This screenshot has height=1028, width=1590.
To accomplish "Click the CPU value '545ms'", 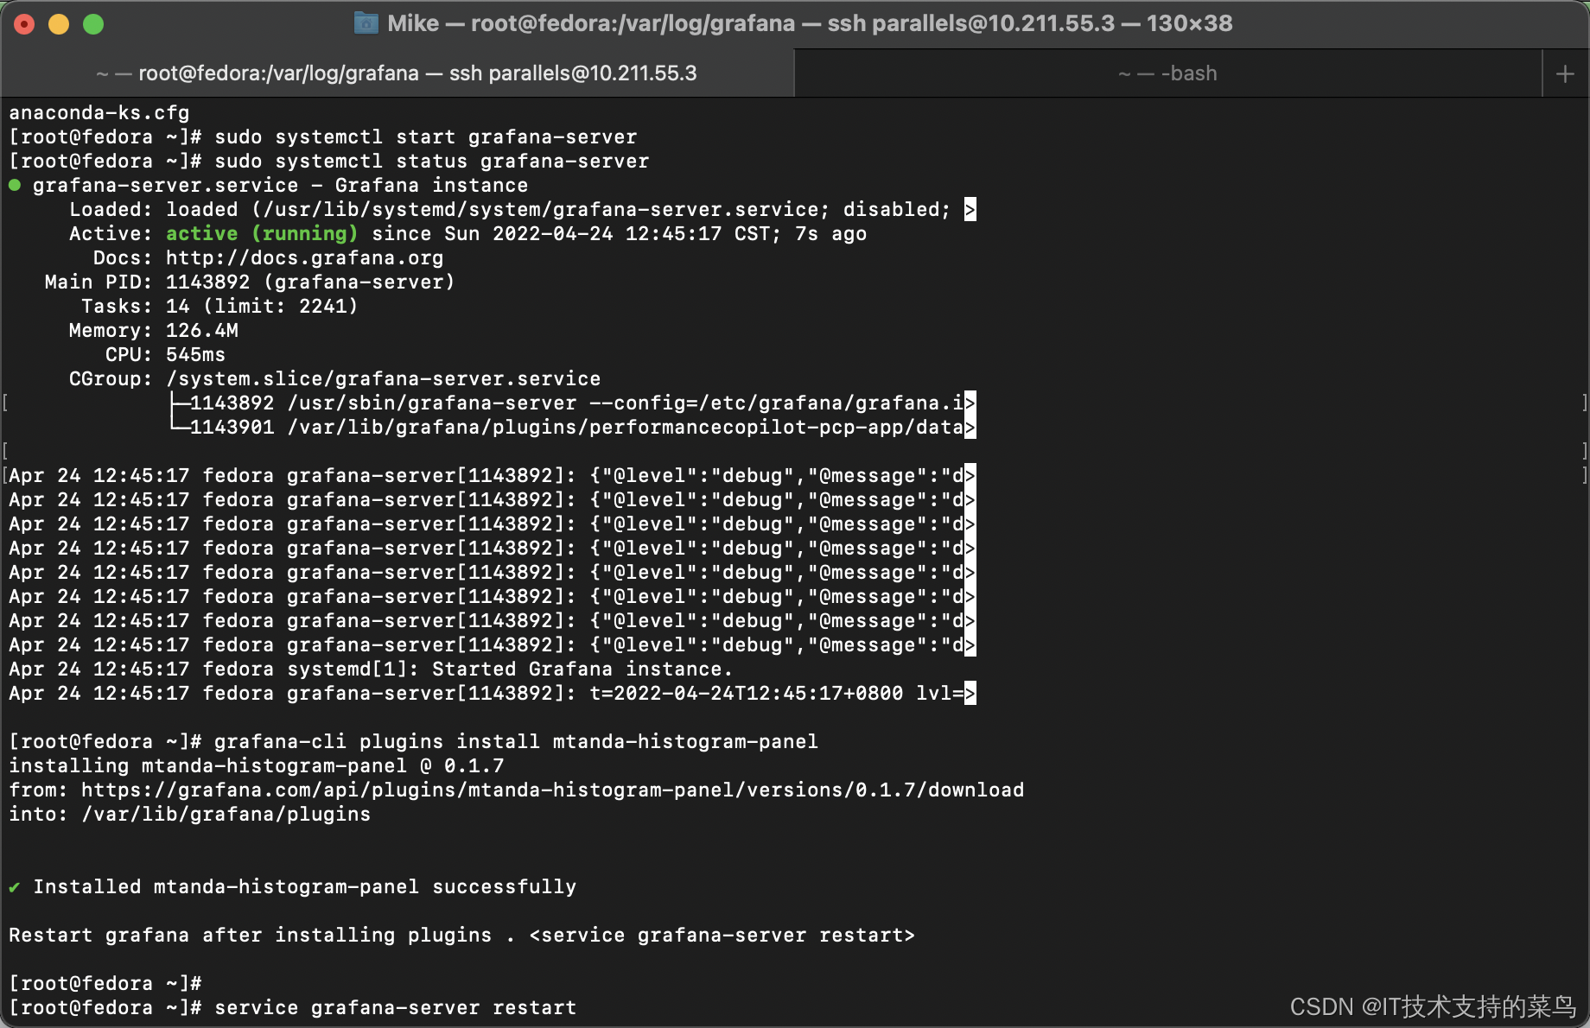I will (x=195, y=354).
